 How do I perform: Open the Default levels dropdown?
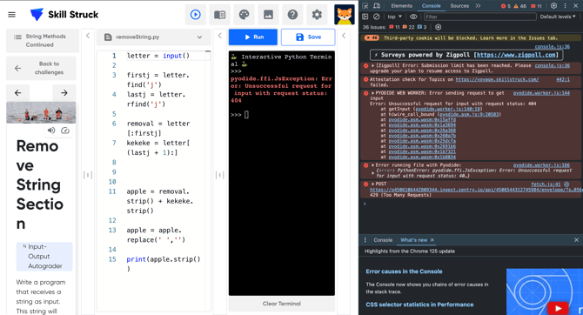[x=558, y=17]
